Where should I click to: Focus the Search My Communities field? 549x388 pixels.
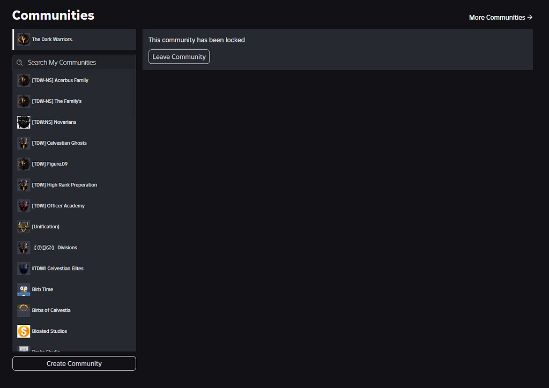[74, 63]
